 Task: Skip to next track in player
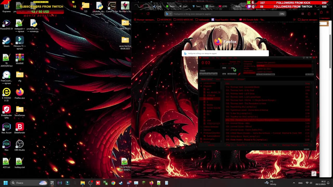pyautogui.click(x=216, y=74)
